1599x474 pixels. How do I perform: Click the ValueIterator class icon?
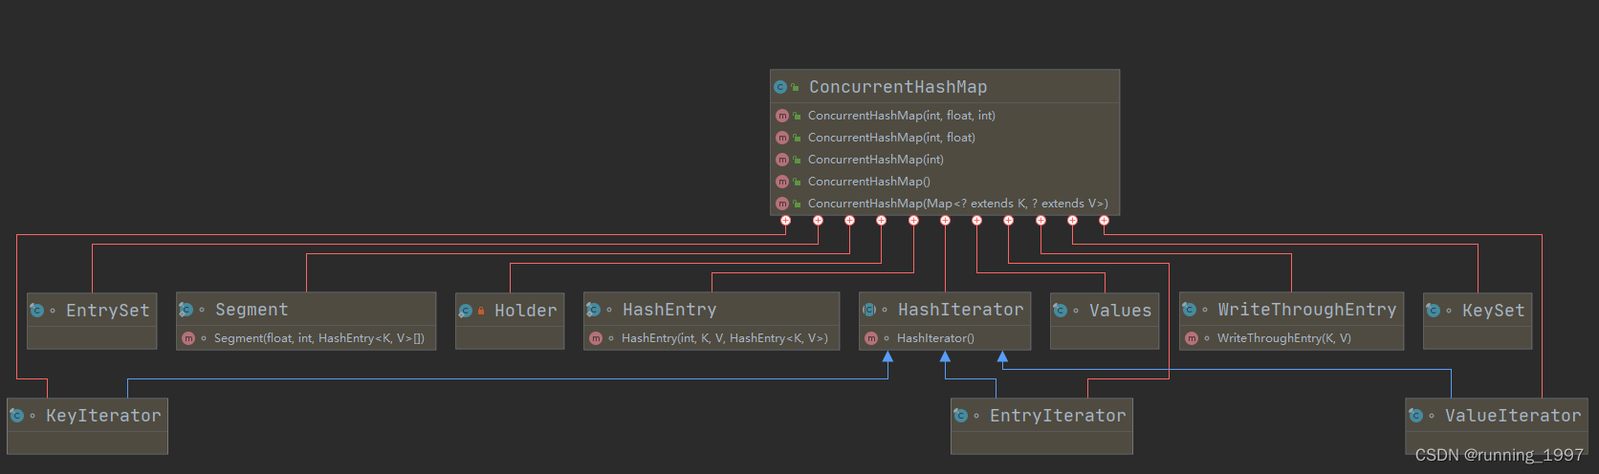1416,416
